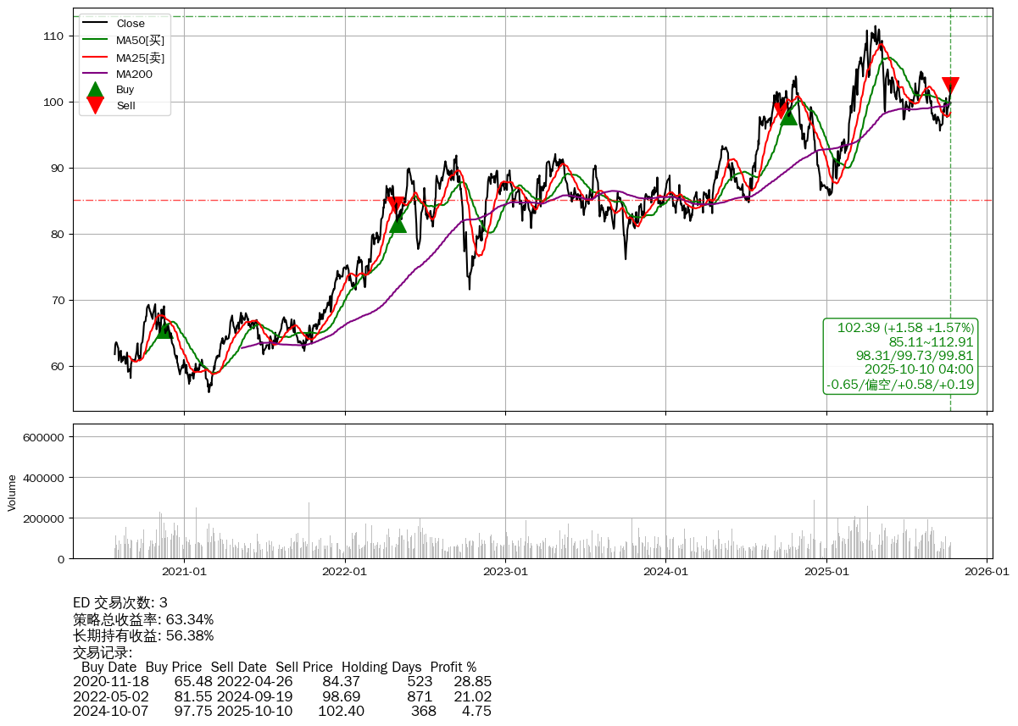
Task: Select the MA50[买] legend entry
Action: (140, 41)
